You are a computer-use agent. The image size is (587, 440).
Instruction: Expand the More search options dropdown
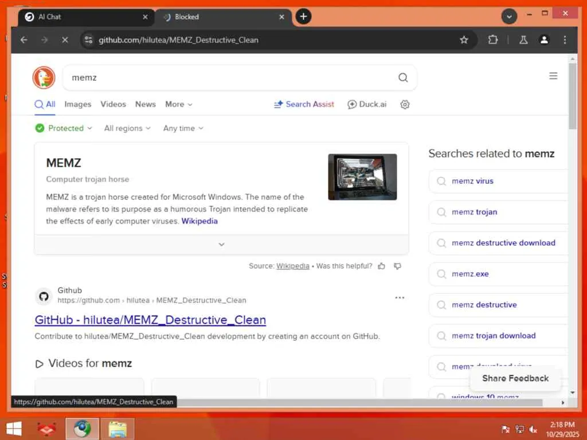pos(179,104)
